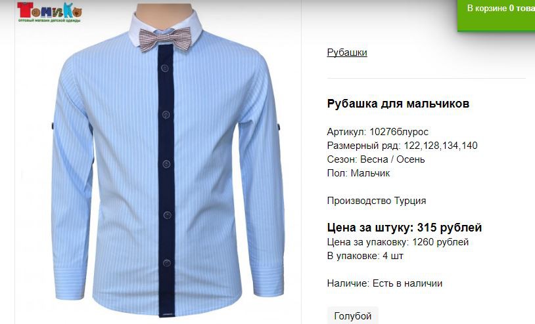Click the Пол: Мальчик line
535x324 pixels.
point(359,173)
